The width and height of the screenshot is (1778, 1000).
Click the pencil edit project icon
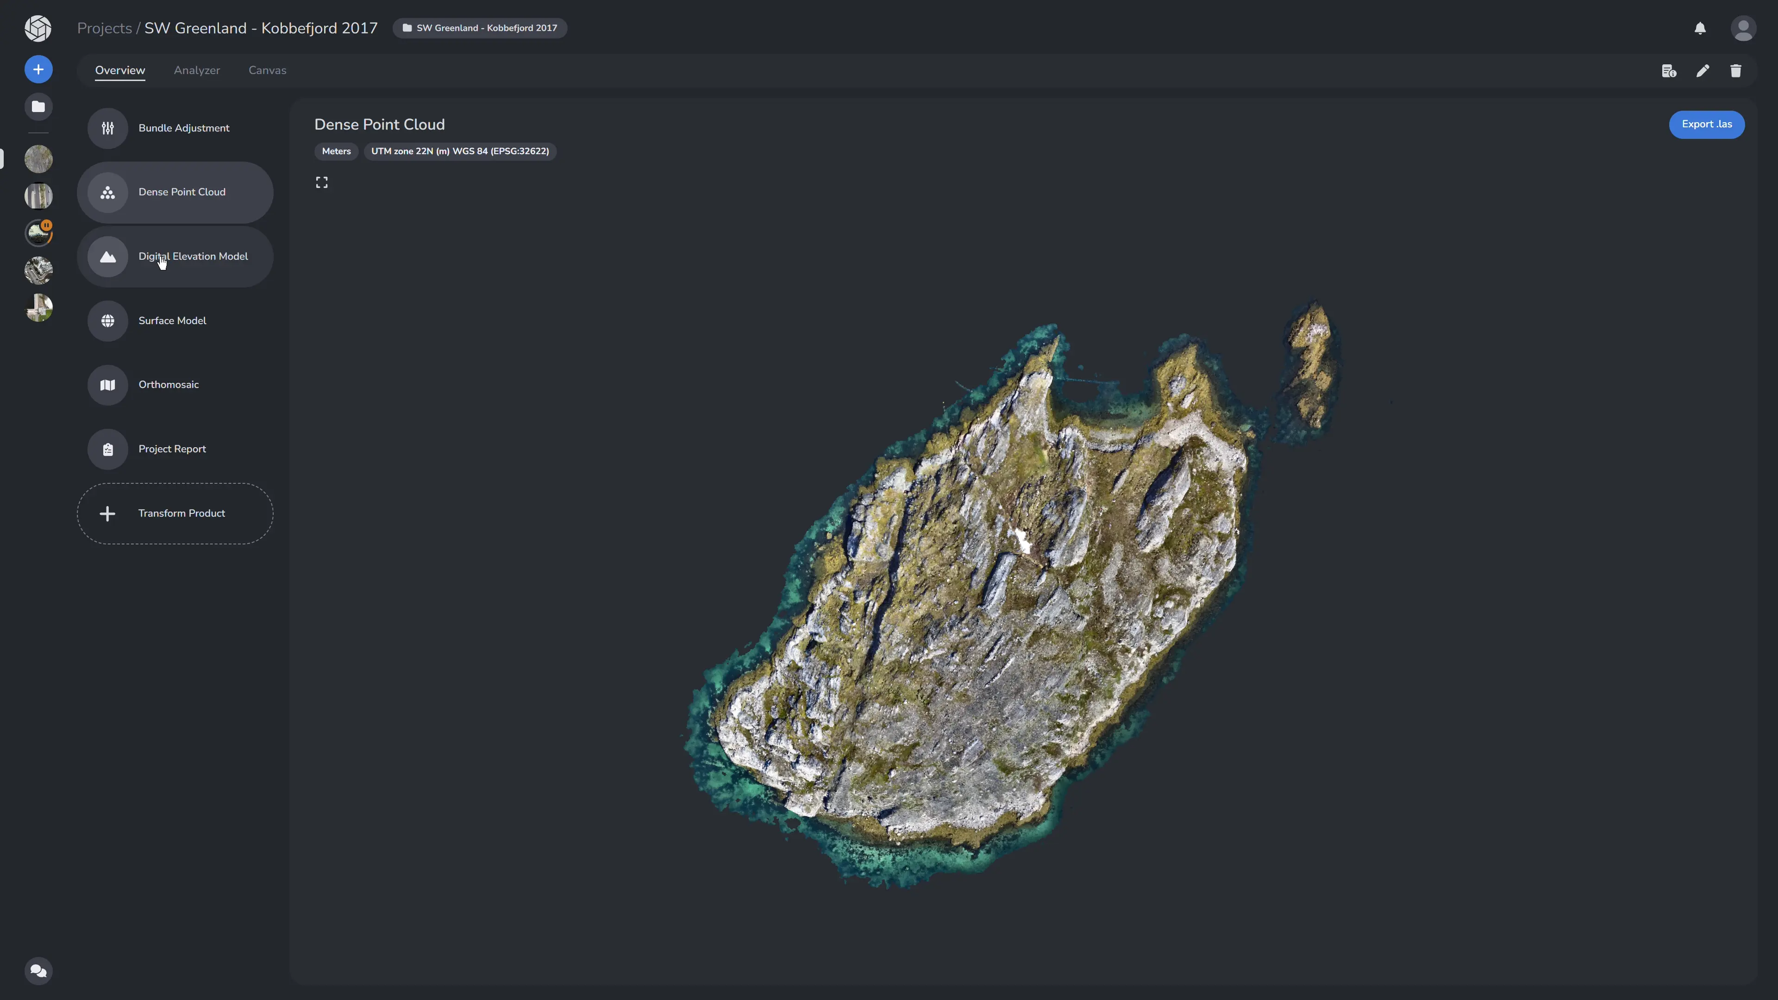(1703, 70)
